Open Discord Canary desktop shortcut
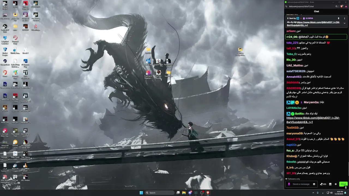Viewport: 349px width, 196px height. click(x=15, y=144)
